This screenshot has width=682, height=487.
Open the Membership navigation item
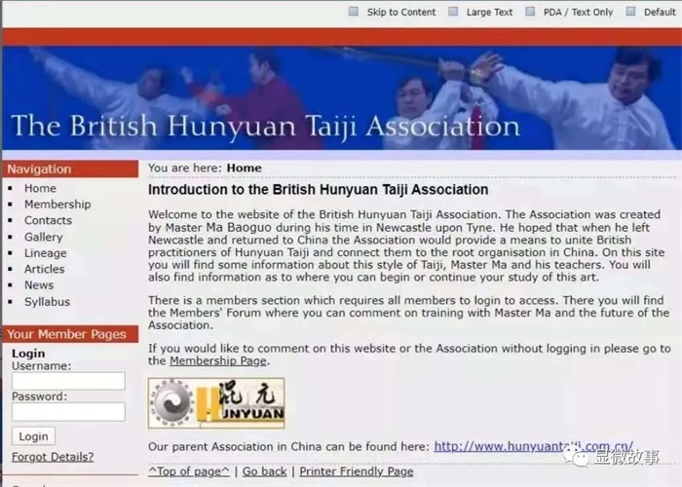(x=57, y=205)
